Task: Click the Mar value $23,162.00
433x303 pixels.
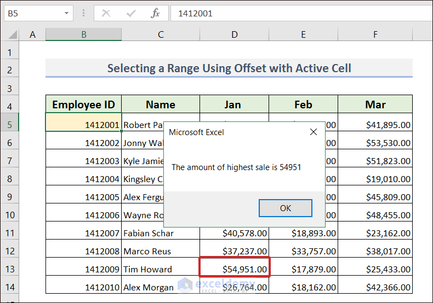Action: coord(375,231)
